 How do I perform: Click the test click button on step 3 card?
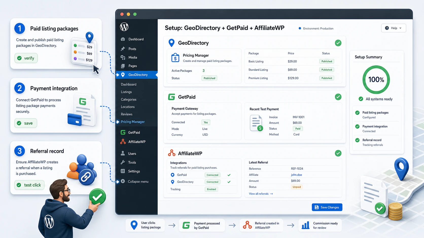point(29,185)
